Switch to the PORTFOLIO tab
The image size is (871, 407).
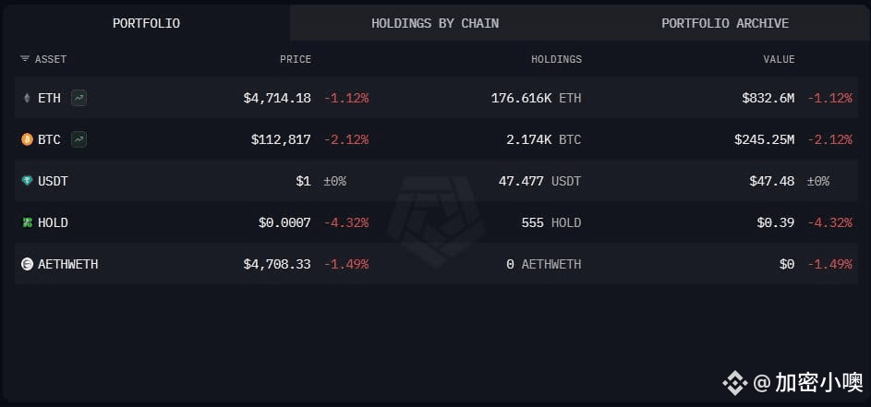(x=146, y=23)
